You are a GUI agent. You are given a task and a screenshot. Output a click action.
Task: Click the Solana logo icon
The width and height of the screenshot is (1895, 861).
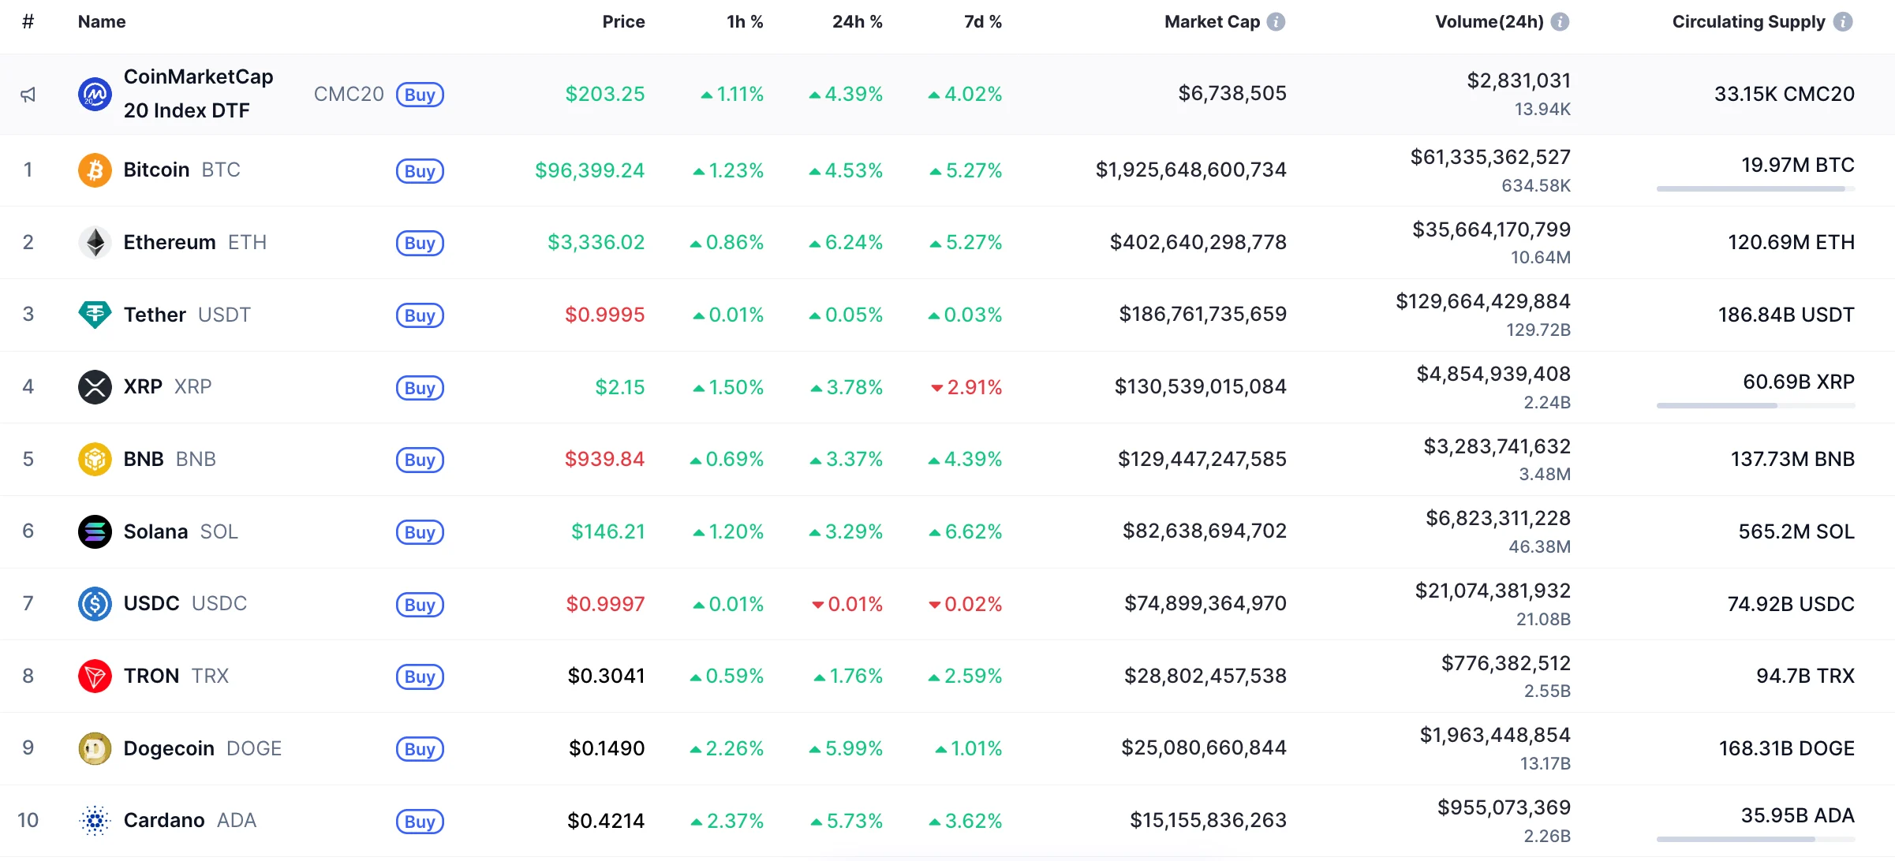click(95, 531)
